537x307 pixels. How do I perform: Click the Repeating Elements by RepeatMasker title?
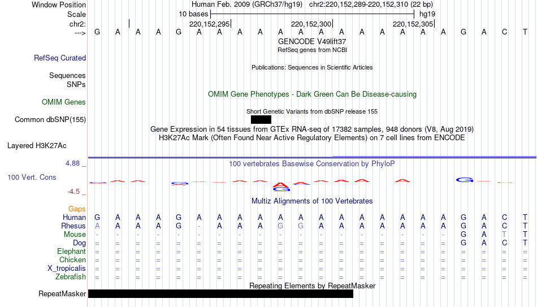click(x=313, y=286)
